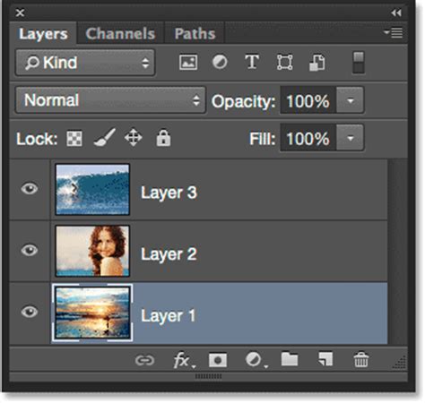Viewport: 425px width, 403px height.
Task: Click the panel corner resize grip
Action: click(x=399, y=362)
